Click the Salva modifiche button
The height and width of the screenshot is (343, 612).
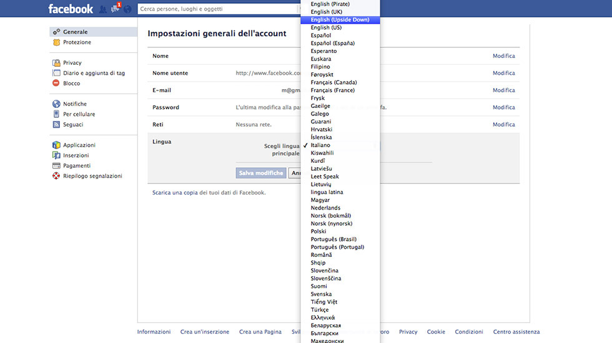click(261, 173)
